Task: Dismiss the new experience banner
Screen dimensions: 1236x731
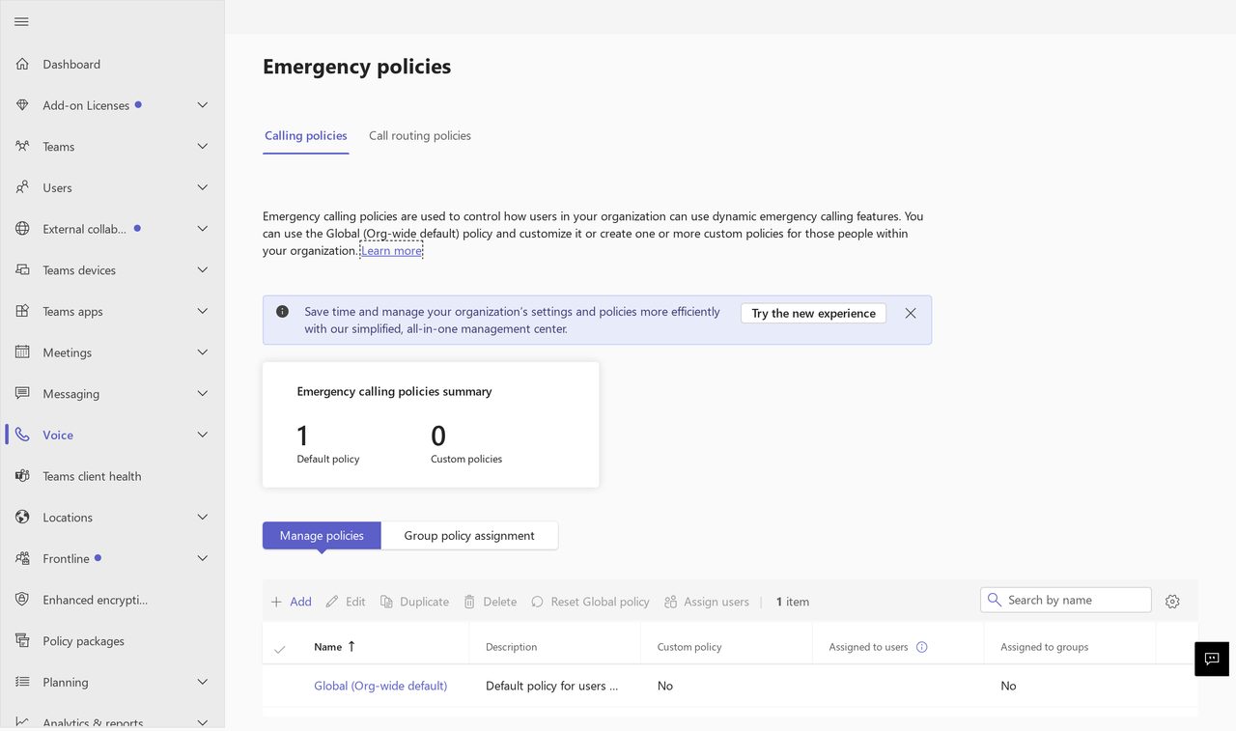Action: (x=911, y=313)
